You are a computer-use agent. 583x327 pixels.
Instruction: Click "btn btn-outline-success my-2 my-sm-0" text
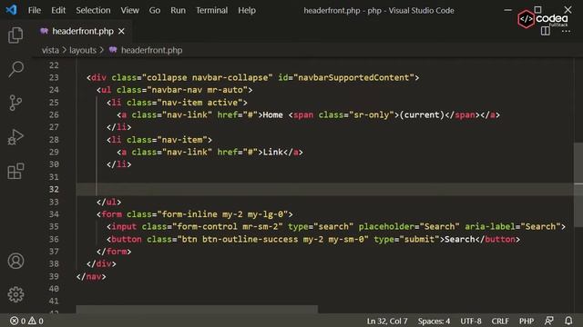point(273,239)
